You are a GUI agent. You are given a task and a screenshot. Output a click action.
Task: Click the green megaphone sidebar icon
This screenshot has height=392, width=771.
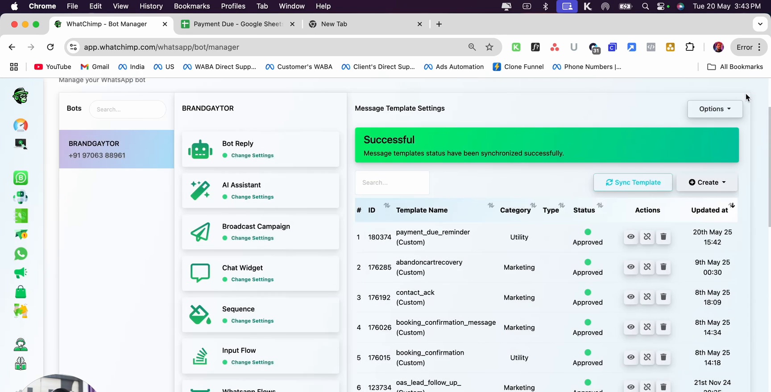(x=21, y=273)
